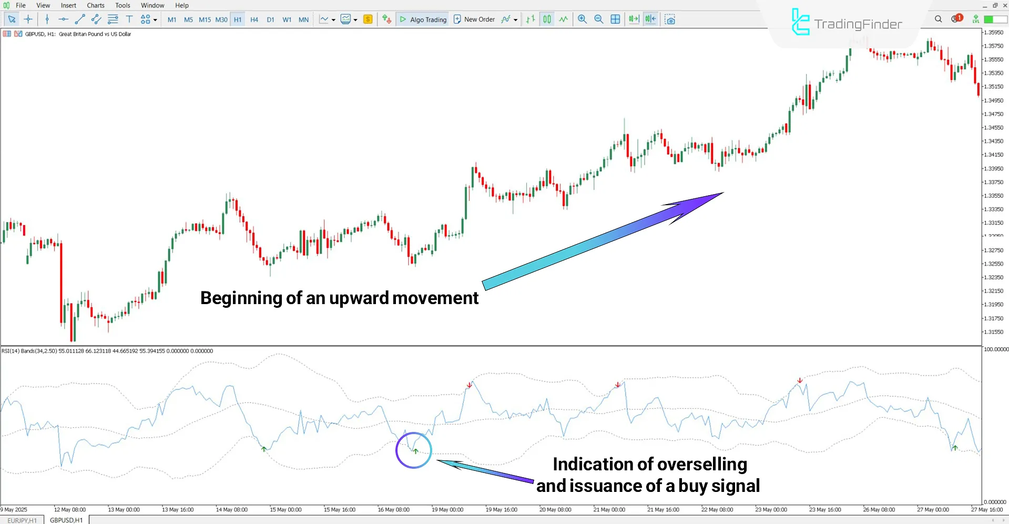
Task: Select the H4 timeframe button
Action: coord(254,19)
